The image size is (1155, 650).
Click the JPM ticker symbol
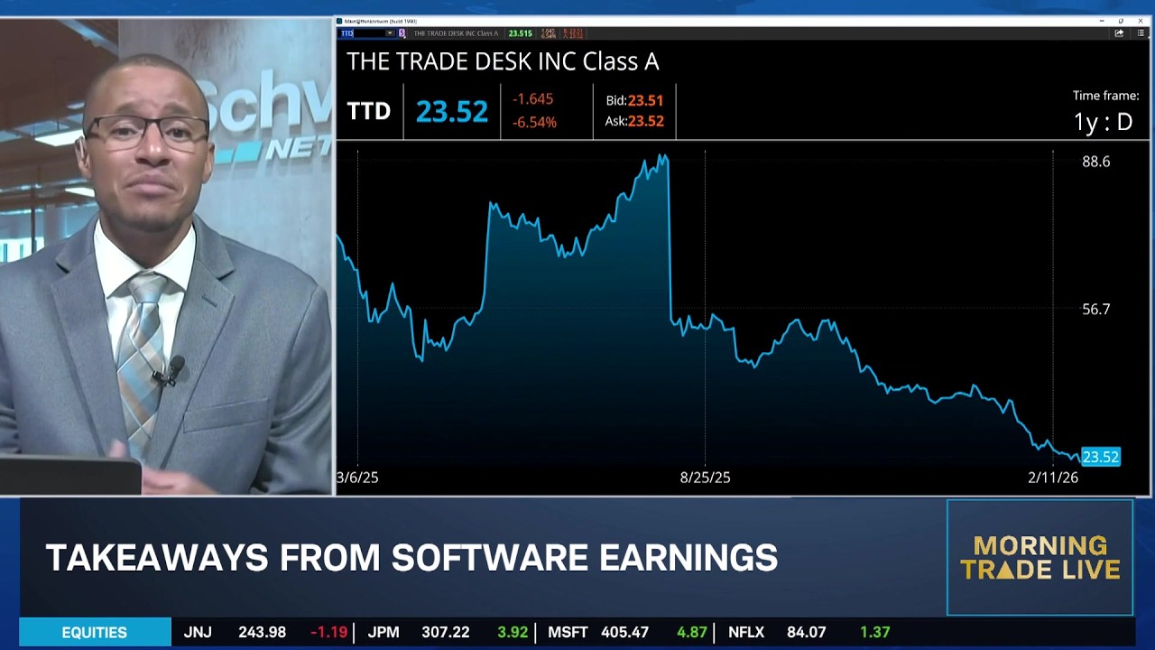click(383, 633)
